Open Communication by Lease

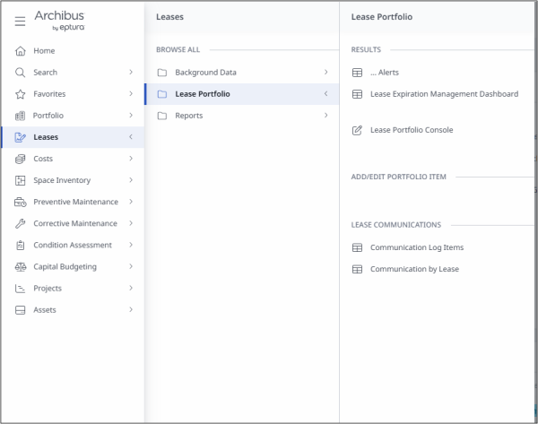point(414,269)
